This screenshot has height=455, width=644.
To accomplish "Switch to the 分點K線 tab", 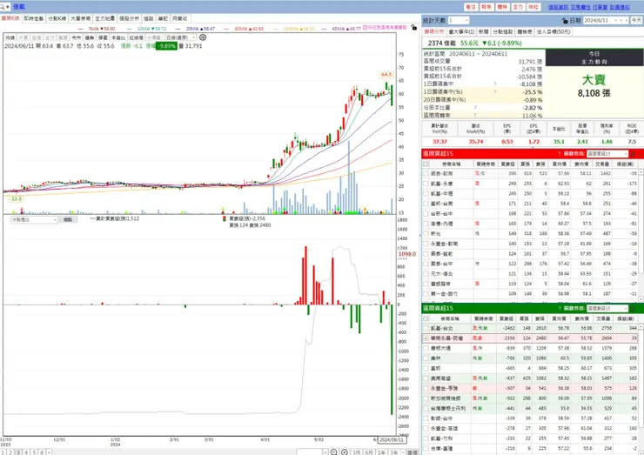I will click(57, 18).
